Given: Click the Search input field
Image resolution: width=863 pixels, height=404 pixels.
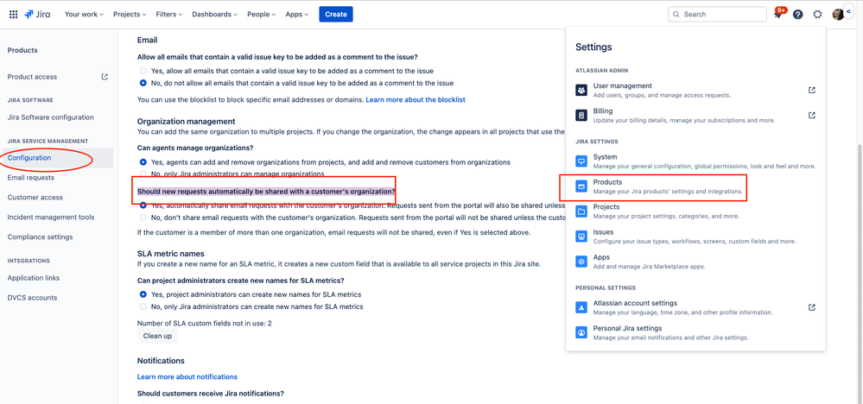Looking at the screenshot, I should 717,15.
